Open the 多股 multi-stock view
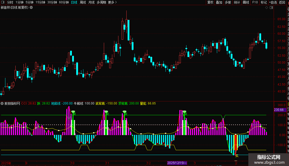Viewport: 289px width, 166px height. [x=228, y=2]
